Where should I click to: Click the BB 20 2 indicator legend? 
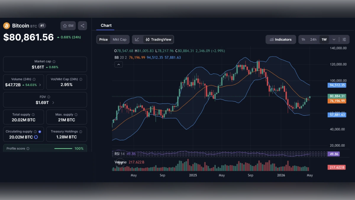tap(121, 57)
